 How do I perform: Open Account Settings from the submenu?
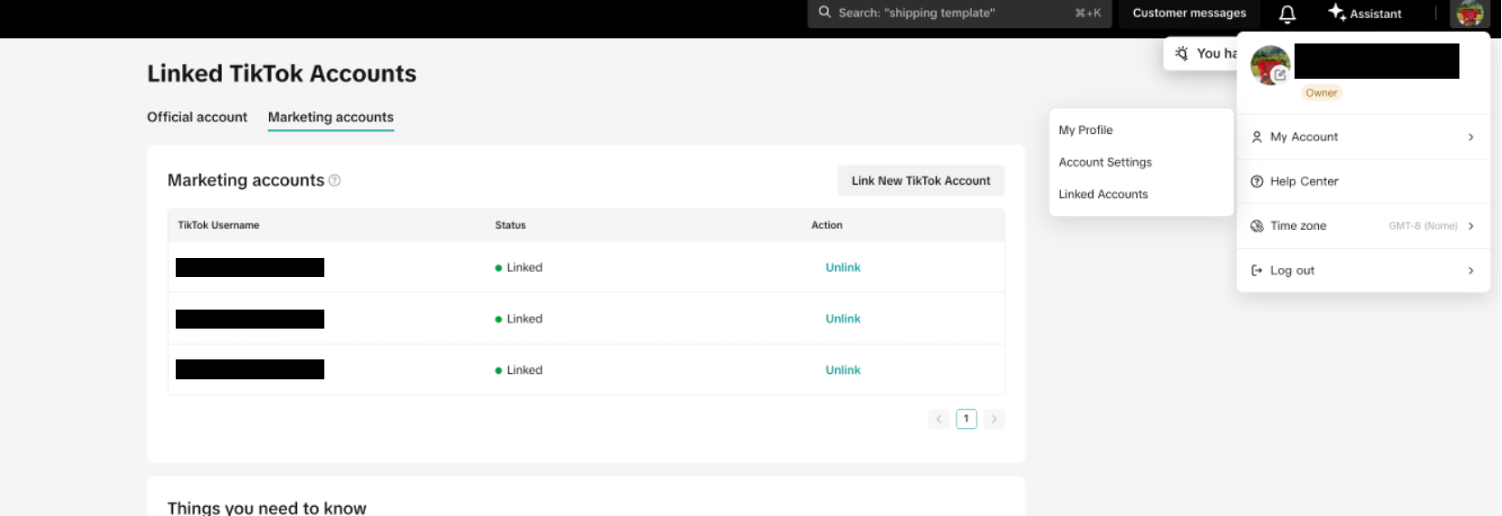(1105, 162)
